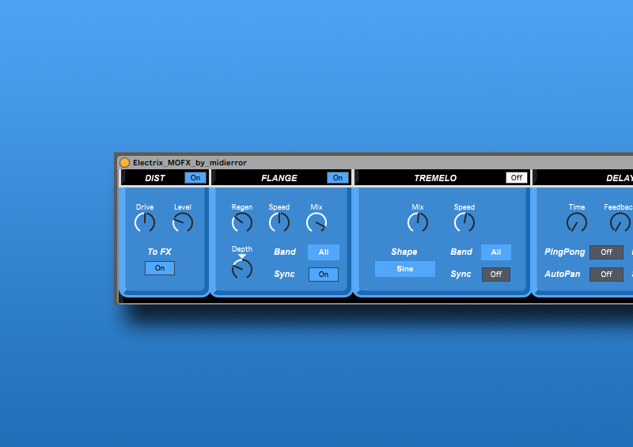Click the Regen label in Flange
Viewport: 633px width, 447px height.
242,207
